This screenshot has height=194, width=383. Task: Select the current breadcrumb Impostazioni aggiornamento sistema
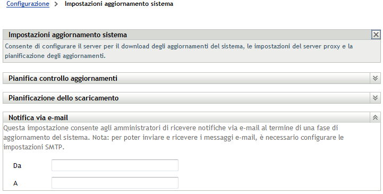pos(119,4)
